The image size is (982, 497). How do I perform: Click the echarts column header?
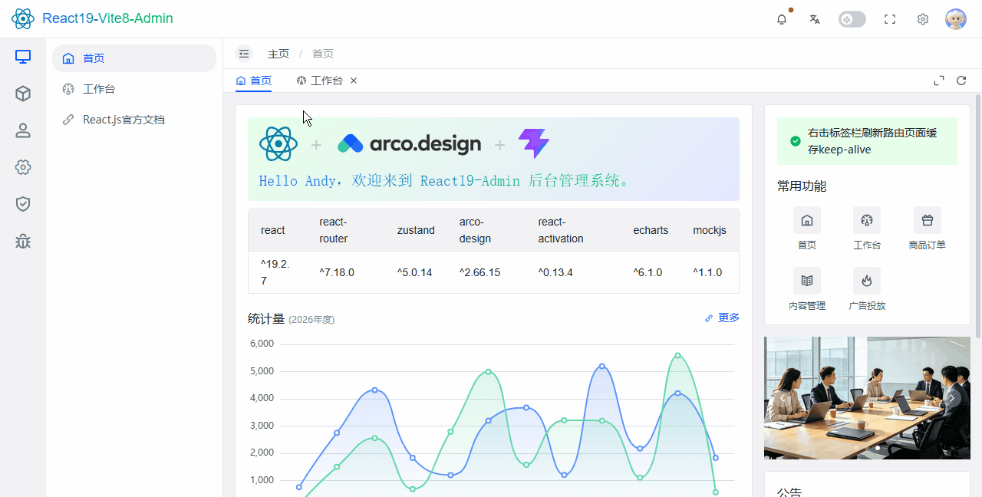[651, 230]
